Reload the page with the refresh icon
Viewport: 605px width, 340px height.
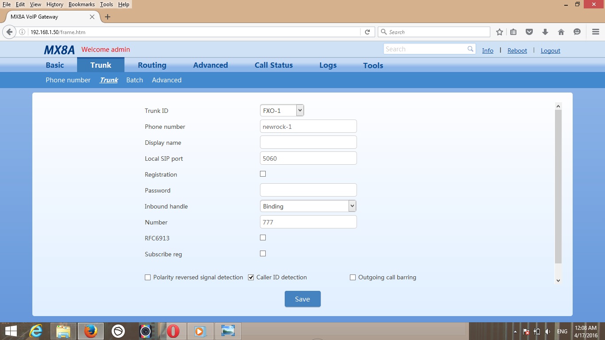pyautogui.click(x=367, y=32)
